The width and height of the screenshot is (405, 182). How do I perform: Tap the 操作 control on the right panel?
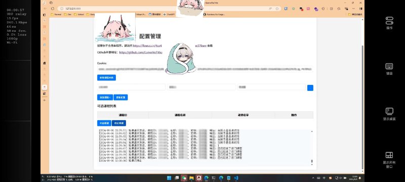coord(389,23)
